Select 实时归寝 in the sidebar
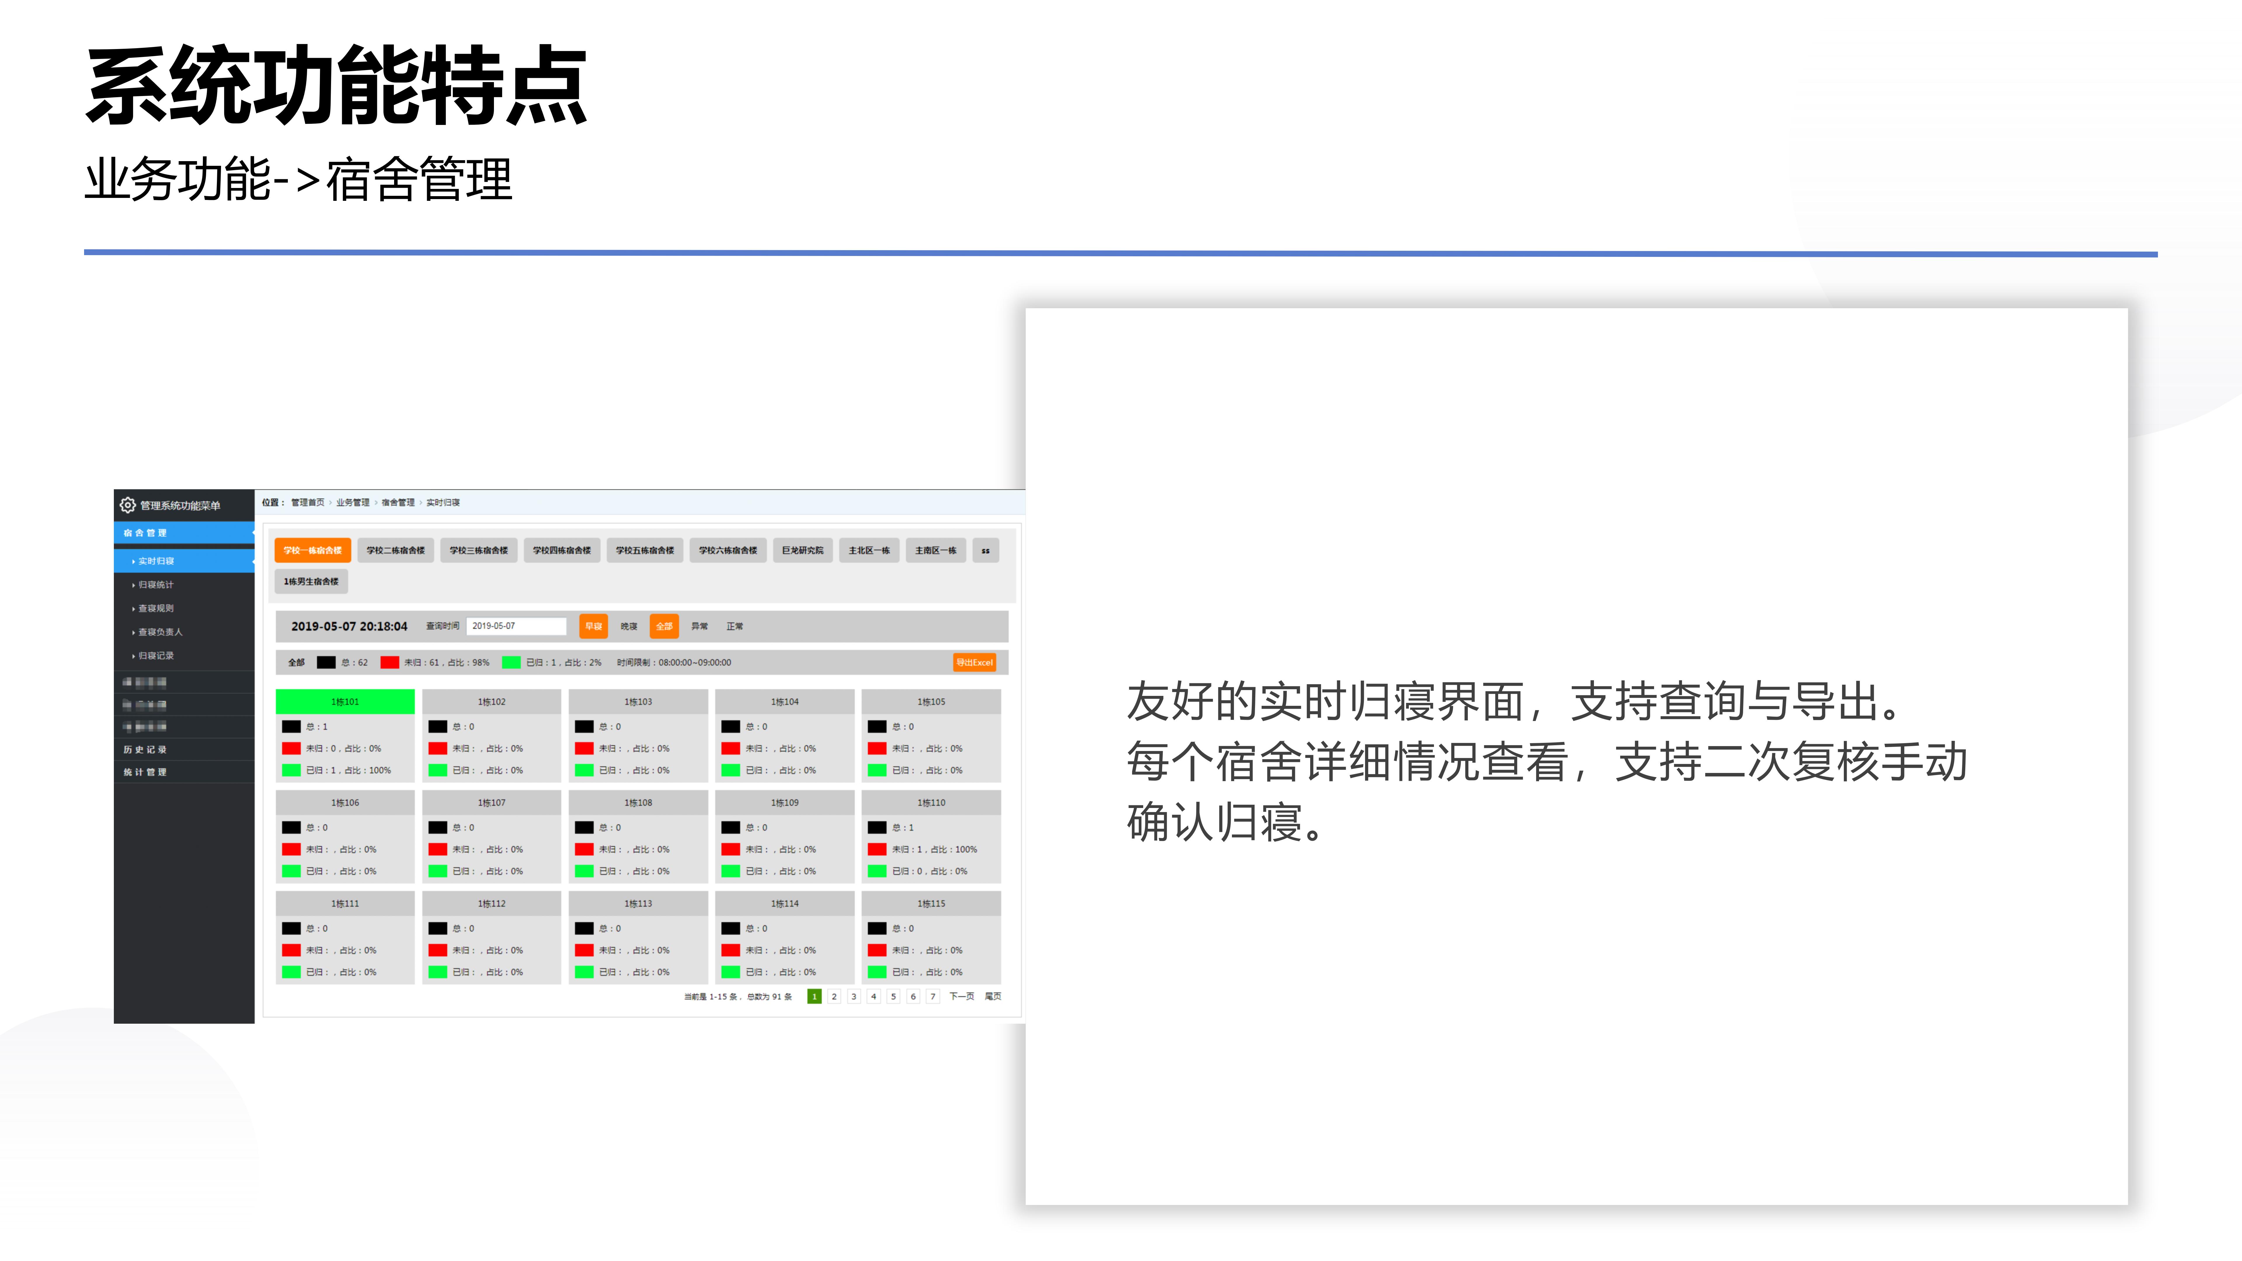The height and width of the screenshot is (1261, 2242). coord(184,561)
